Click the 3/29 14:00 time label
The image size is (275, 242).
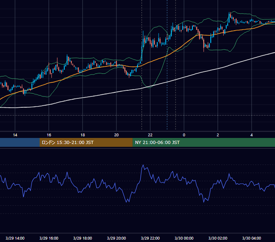(15, 238)
